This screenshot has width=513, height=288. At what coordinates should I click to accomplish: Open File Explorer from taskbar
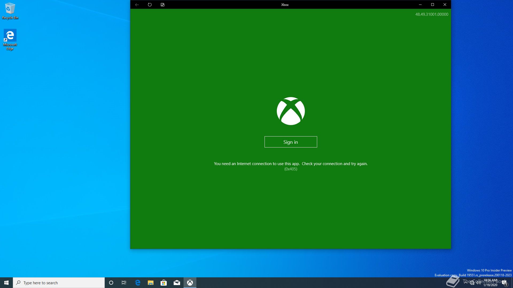click(151, 283)
